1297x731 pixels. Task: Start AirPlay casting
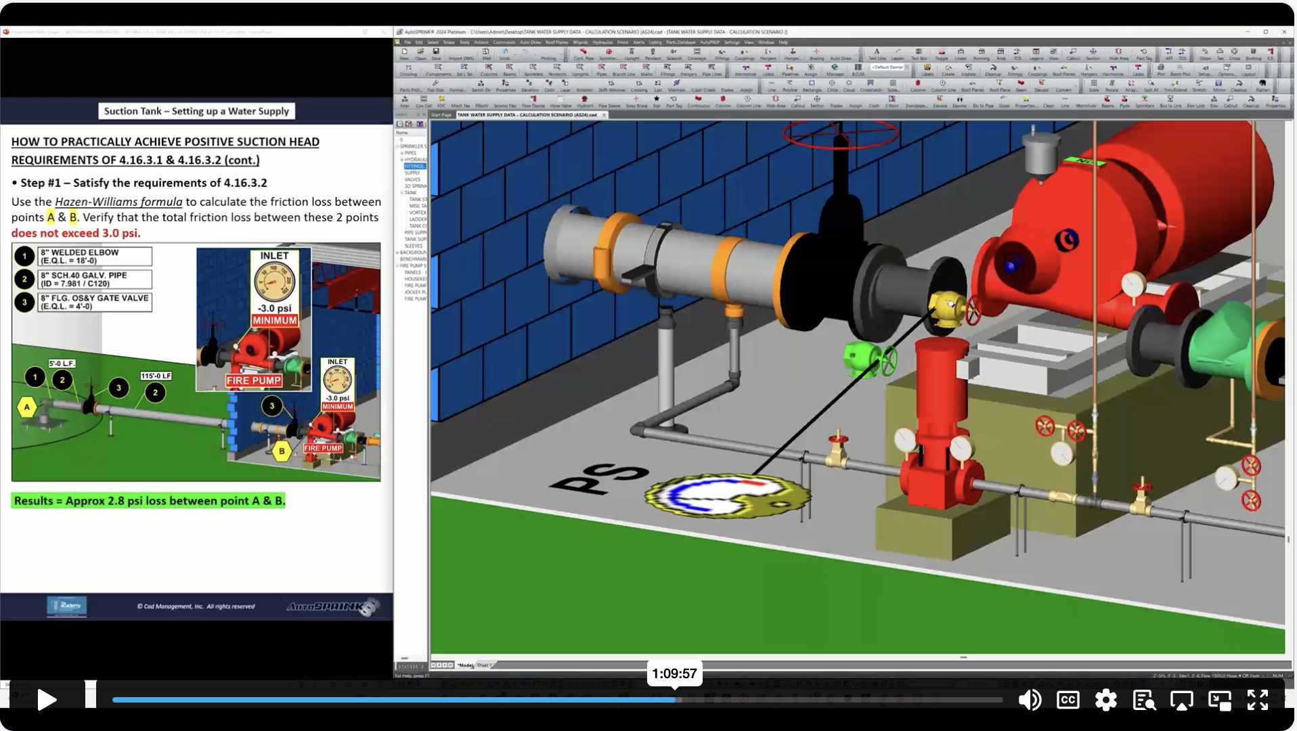click(x=1182, y=700)
